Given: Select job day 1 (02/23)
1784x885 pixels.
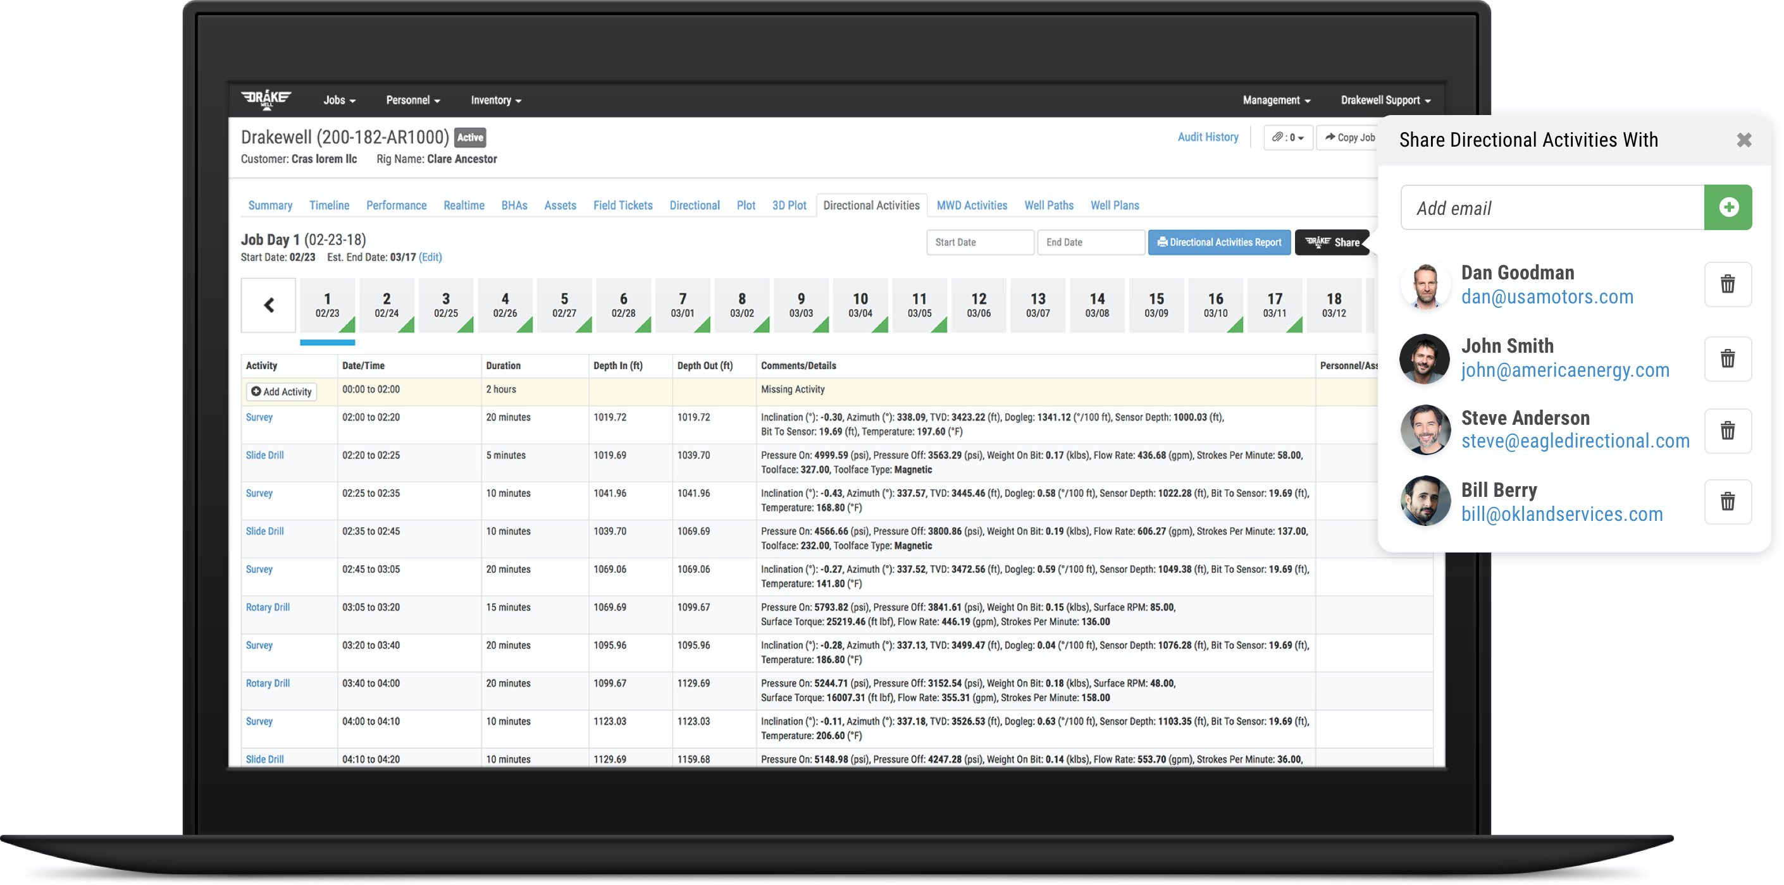Looking at the screenshot, I should click(x=328, y=305).
